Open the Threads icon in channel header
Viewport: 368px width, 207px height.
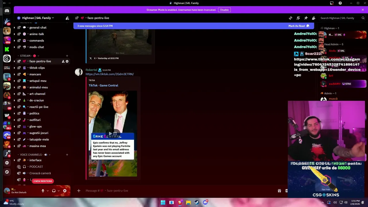click(290, 18)
